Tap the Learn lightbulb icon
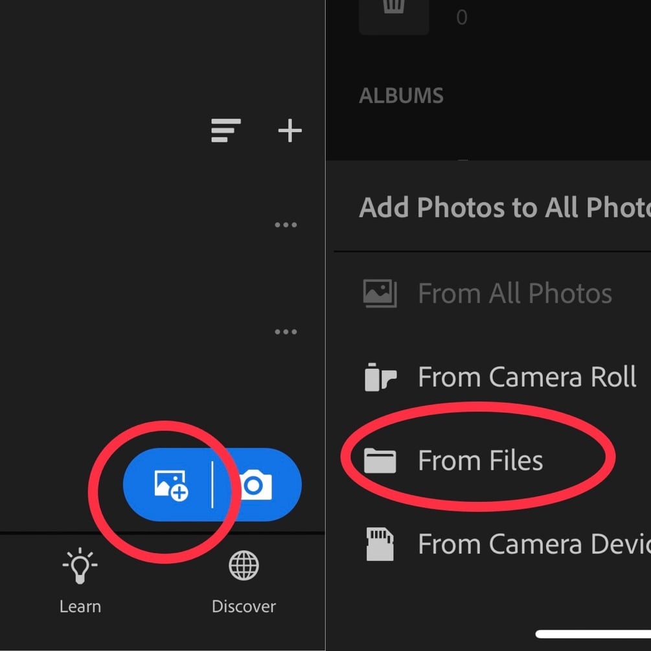This screenshot has height=651, width=651. [x=80, y=567]
